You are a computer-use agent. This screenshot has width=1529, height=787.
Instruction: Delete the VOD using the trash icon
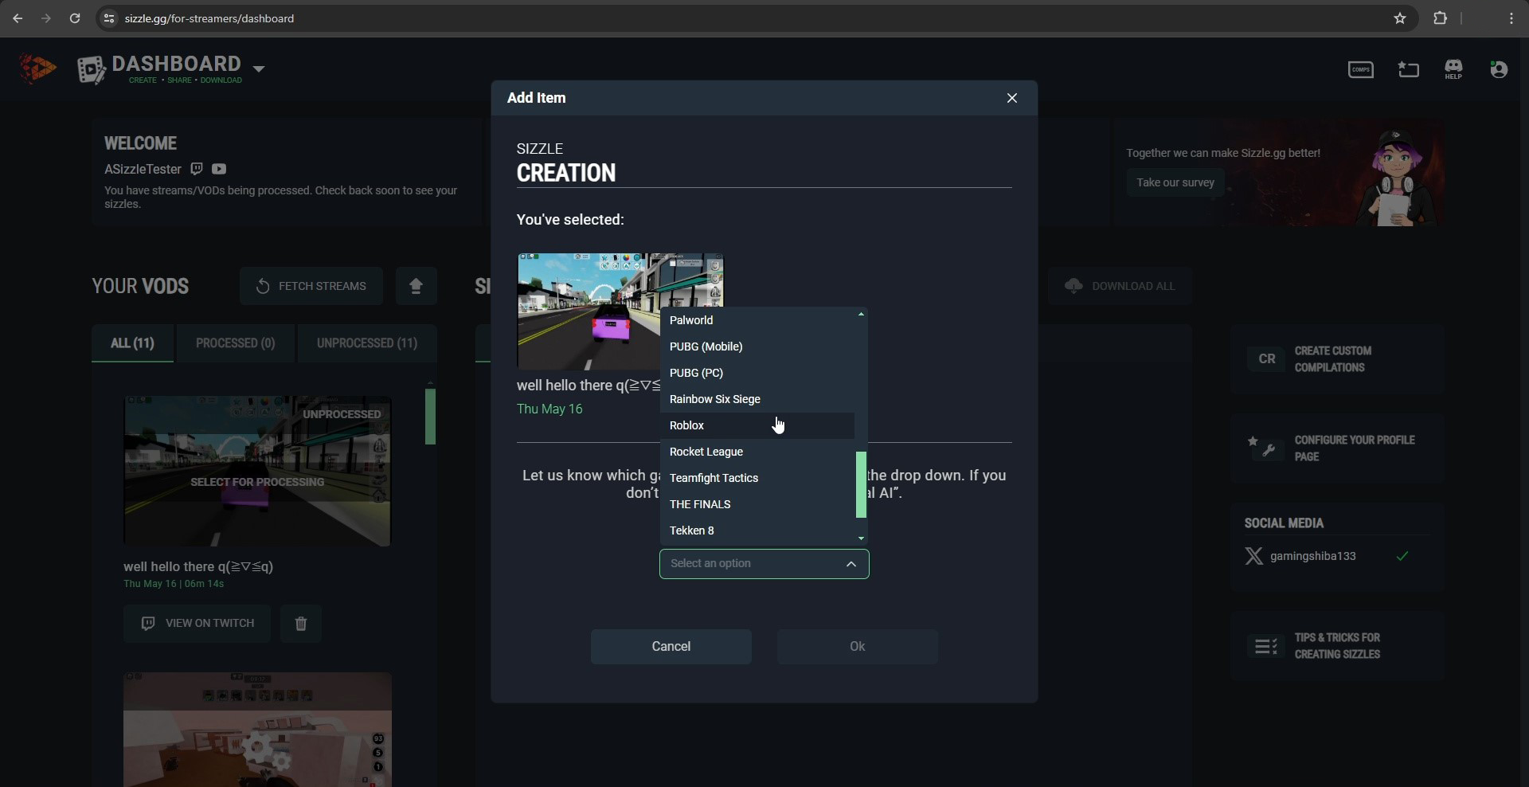pos(300,624)
